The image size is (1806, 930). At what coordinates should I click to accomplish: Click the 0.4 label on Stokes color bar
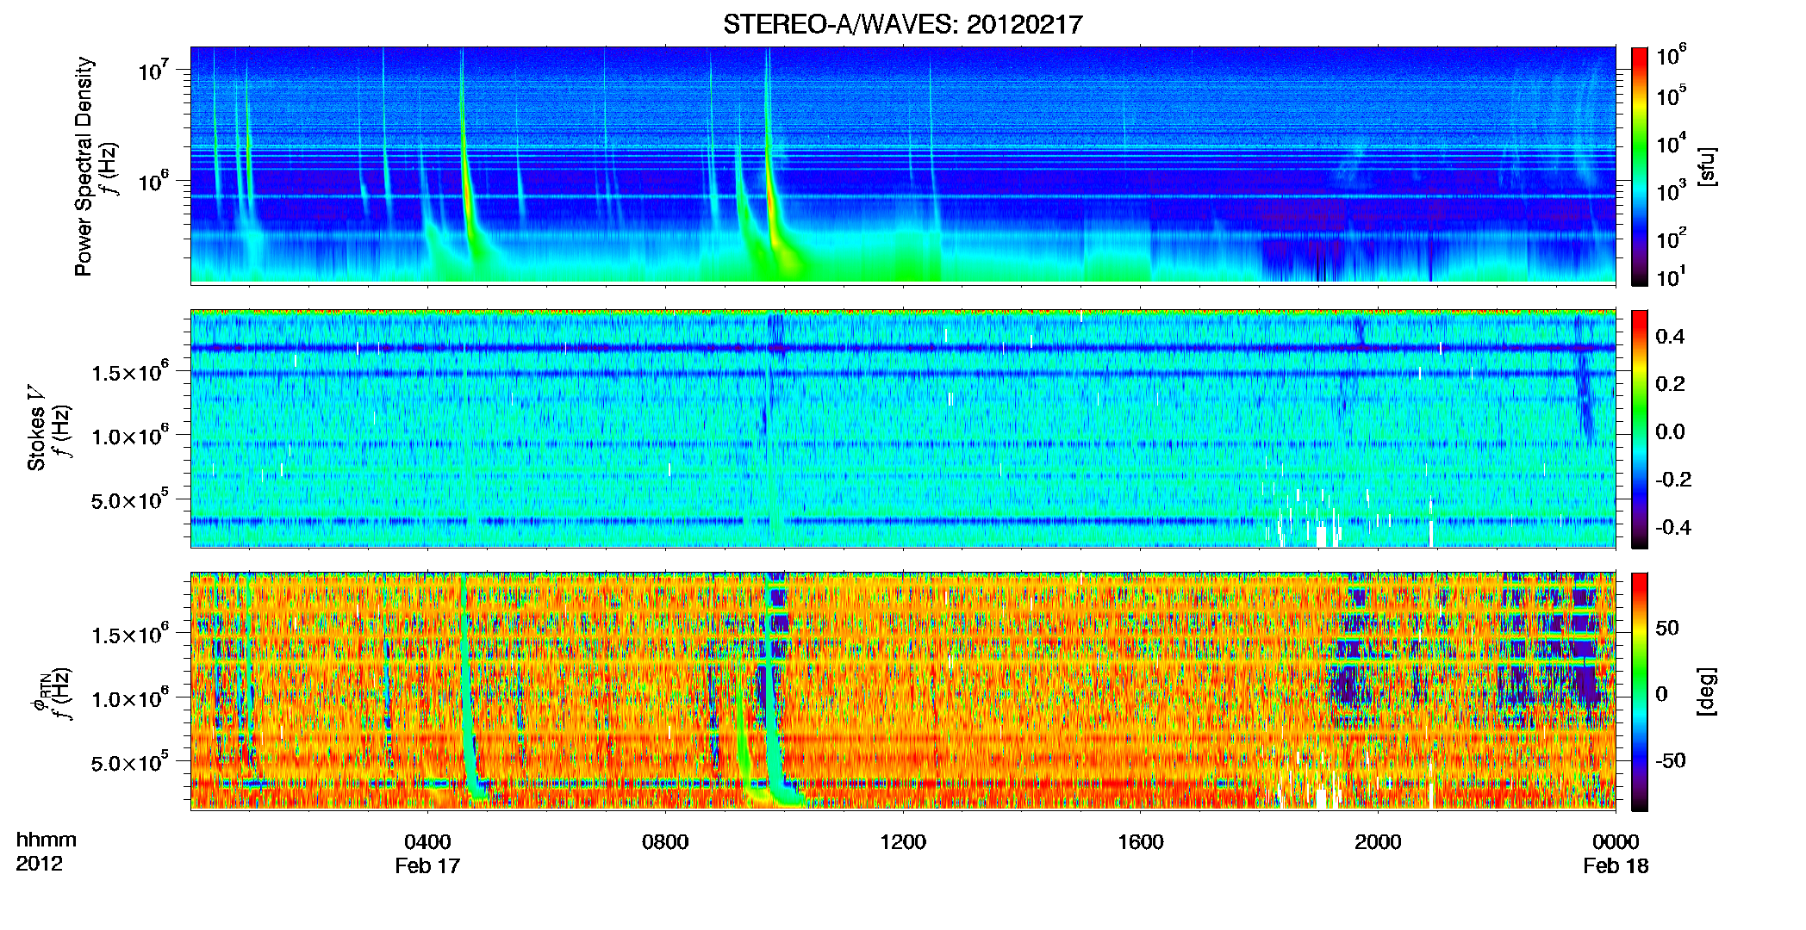[x=1670, y=336]
